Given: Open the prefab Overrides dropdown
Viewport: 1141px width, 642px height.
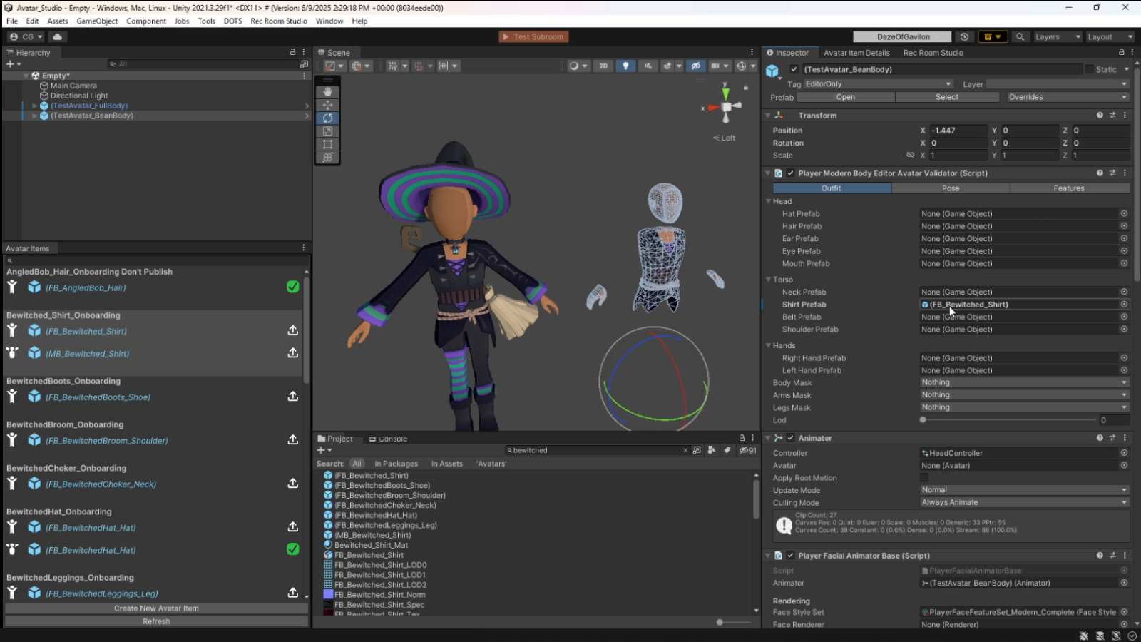Looking at the screenshot, I should pyautogui.click(x=1068, y=97).
